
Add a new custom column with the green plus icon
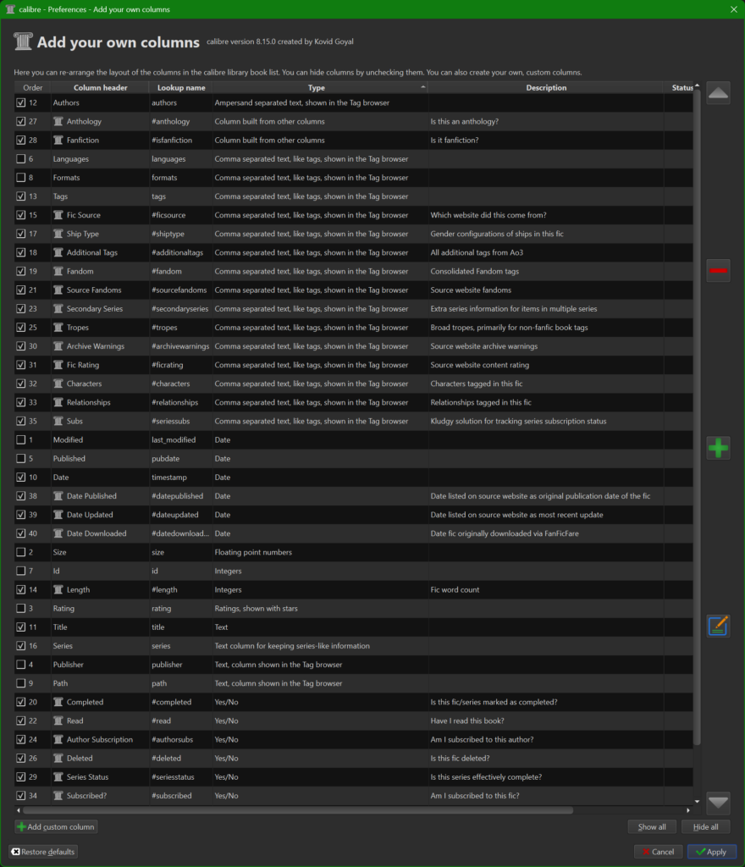717,447
